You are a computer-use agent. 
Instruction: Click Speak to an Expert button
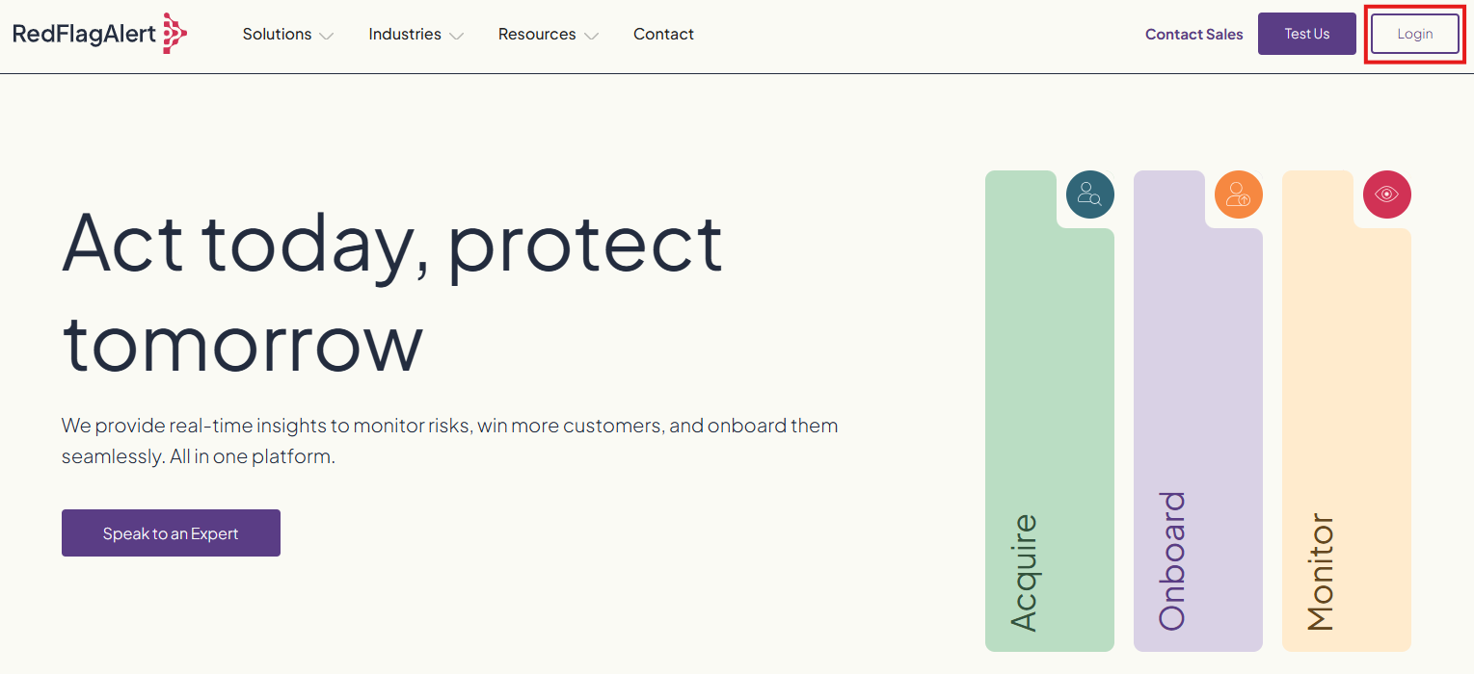(171, 533)
